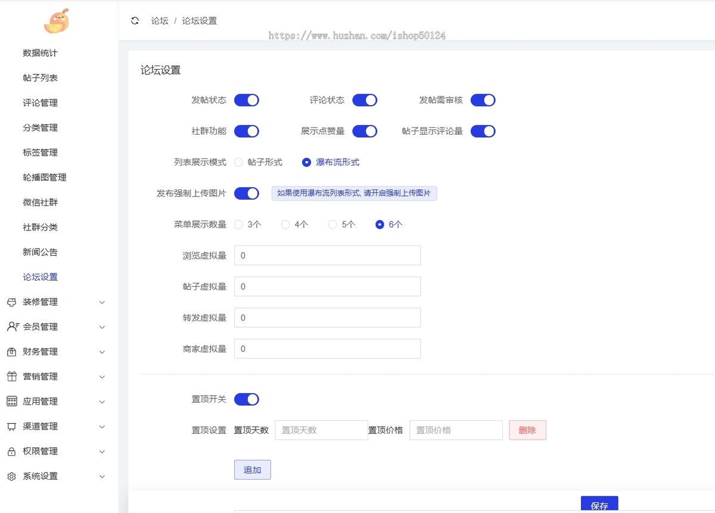Expand the 渠道管理 menu chevron
This screenshot has width=715, height=513.
102,427
